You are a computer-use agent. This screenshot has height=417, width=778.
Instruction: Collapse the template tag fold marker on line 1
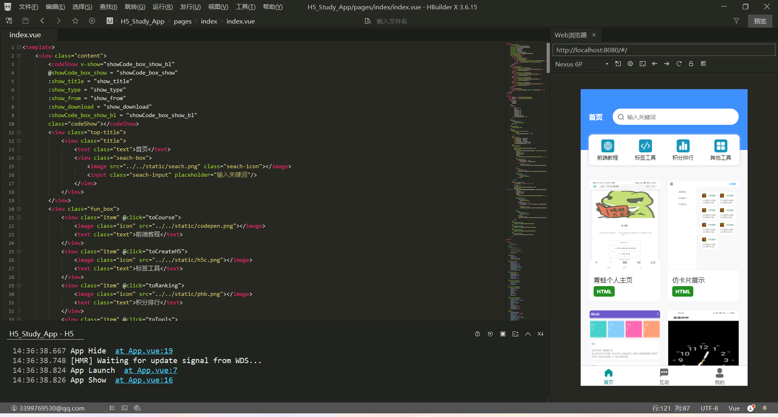tap(19, 47)
